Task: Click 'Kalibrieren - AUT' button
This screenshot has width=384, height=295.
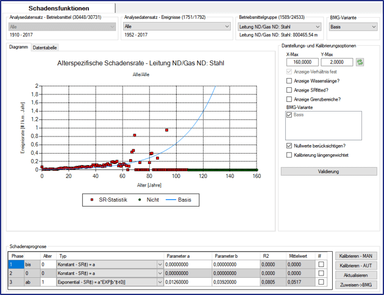Action: [x=356, y=266]
